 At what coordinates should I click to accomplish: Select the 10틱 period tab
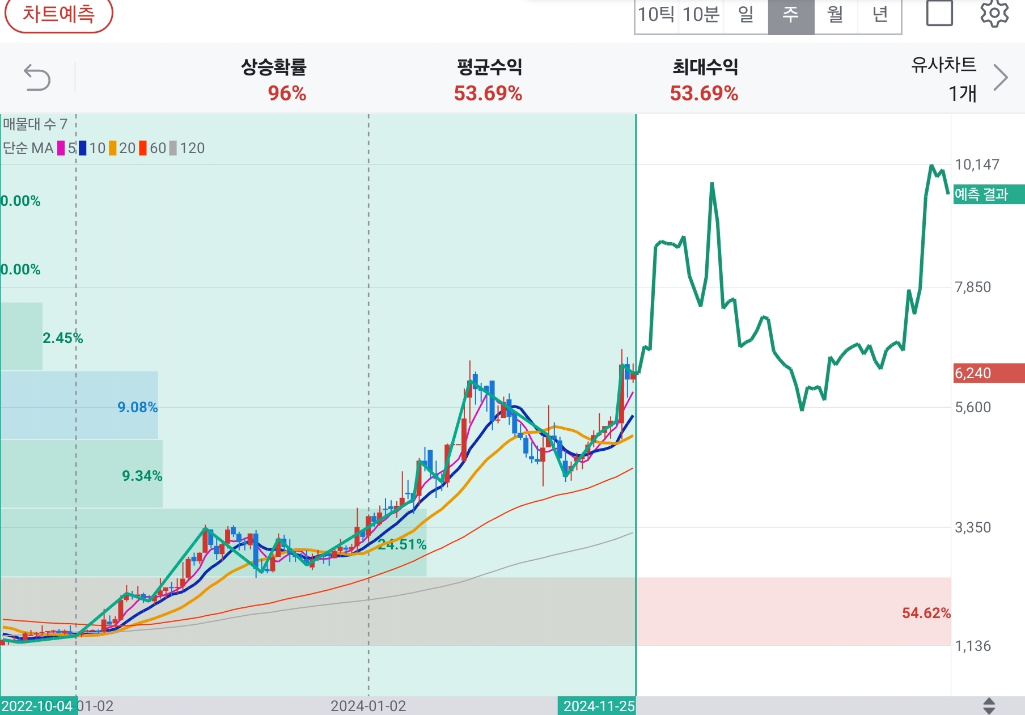click(x=656, y=15)
